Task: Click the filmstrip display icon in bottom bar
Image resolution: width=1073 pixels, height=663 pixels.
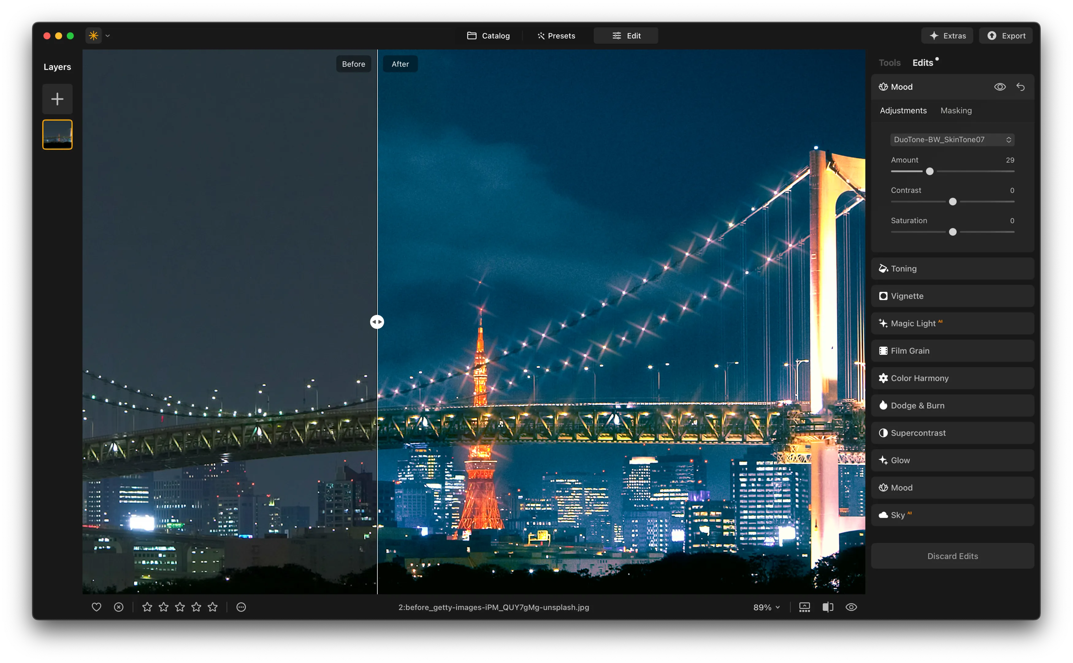Action: tap(804, 607)
